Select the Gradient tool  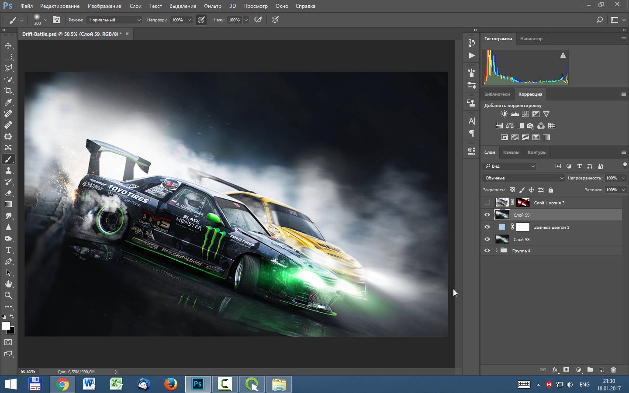tap(8, 205)
